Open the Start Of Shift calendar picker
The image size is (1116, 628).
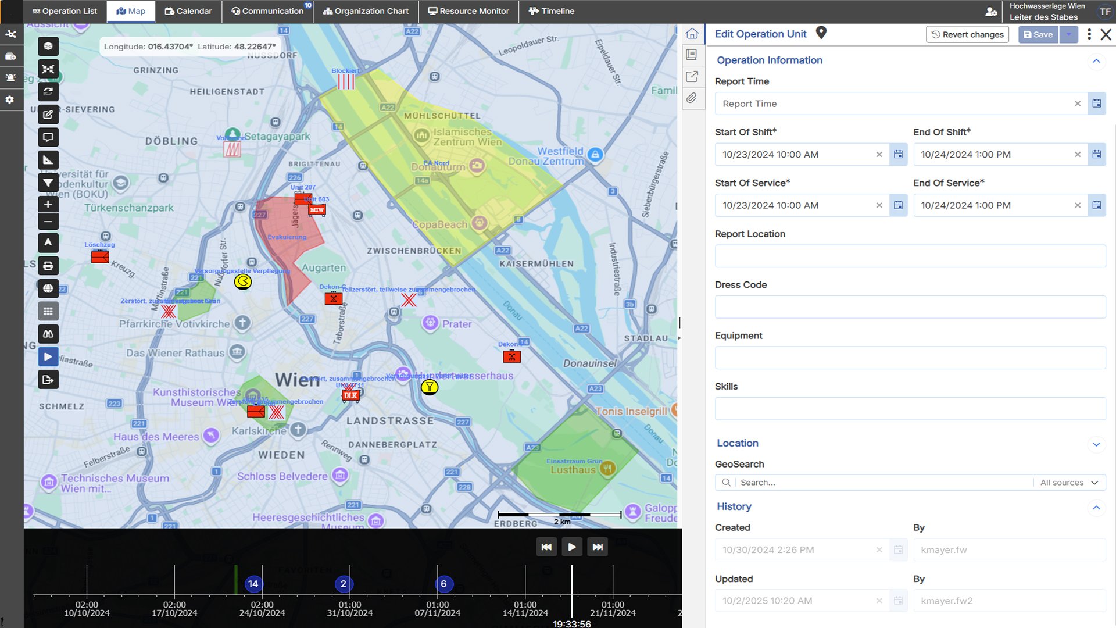point(899,154)
